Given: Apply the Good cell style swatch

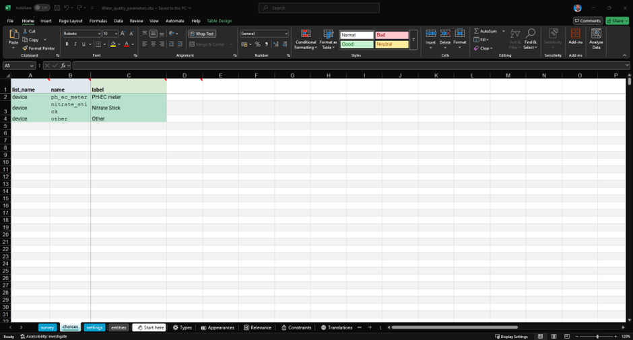Looking at the screenshot, I should point(356,44).
